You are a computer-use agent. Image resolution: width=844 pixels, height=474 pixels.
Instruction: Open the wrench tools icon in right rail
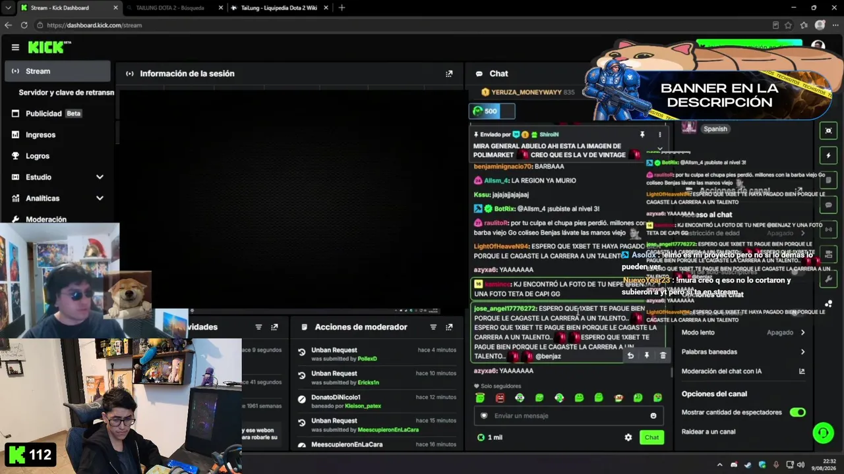[x=829, y=279]
